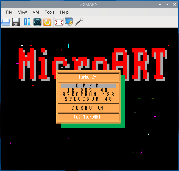Toggle the TURBO ON setting

tap(87, 108)
